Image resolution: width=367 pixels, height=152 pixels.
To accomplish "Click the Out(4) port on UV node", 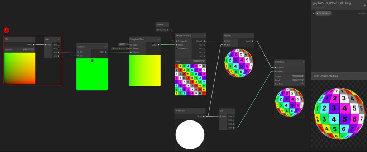I will click(34, 44).
